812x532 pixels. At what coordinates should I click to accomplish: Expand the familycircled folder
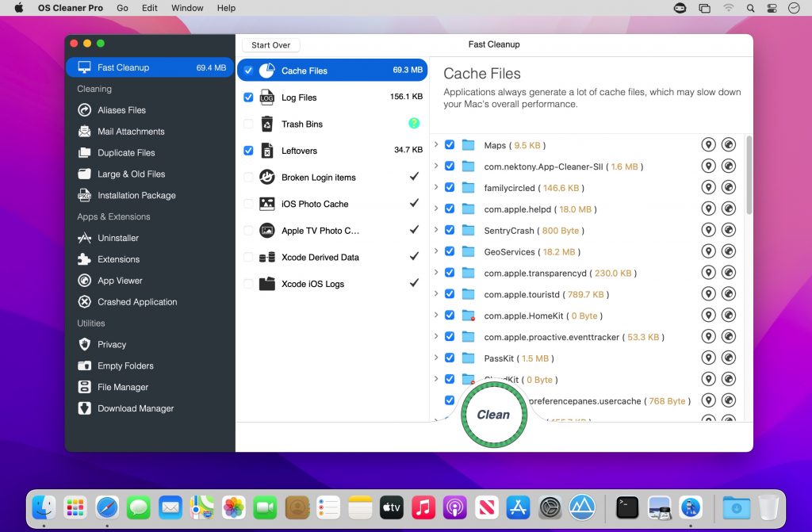(436, 187)
